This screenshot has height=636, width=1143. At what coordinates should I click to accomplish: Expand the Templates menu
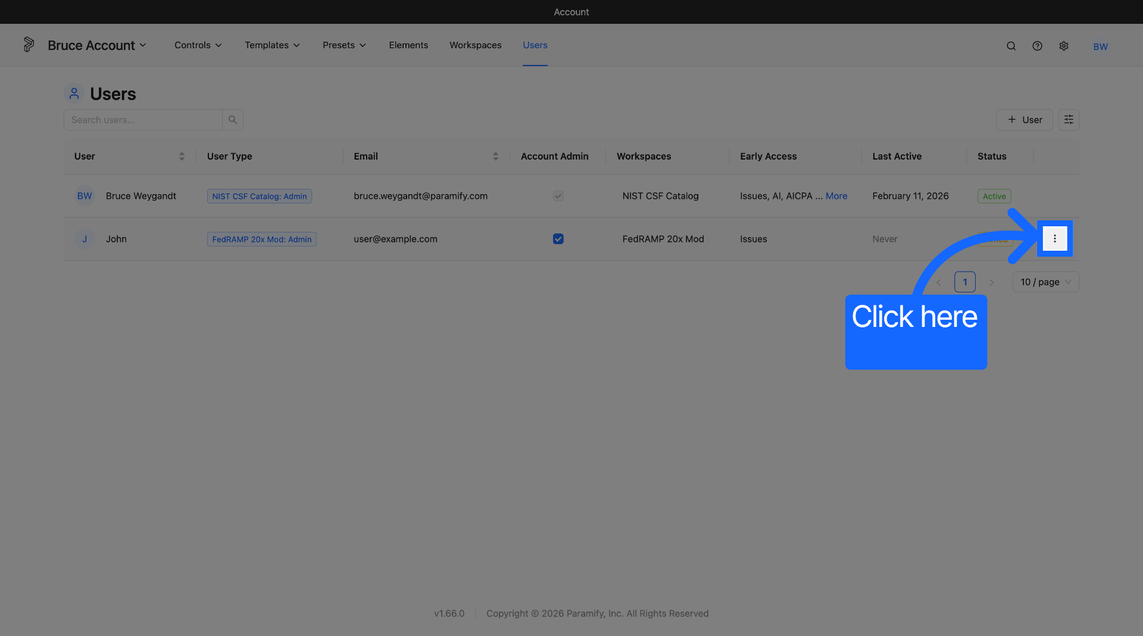coord(272,45)
